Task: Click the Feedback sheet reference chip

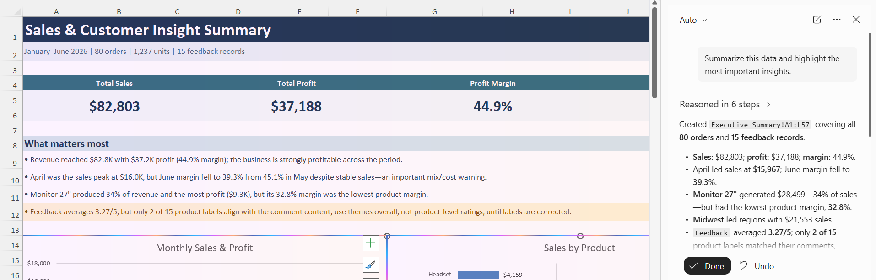Action: point(711,233)
